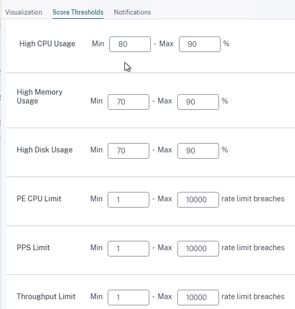Focus PPS Limit Max input
The height and width of the screenshot is (309, 295).
pyautogui.click(x=198, y=249)
